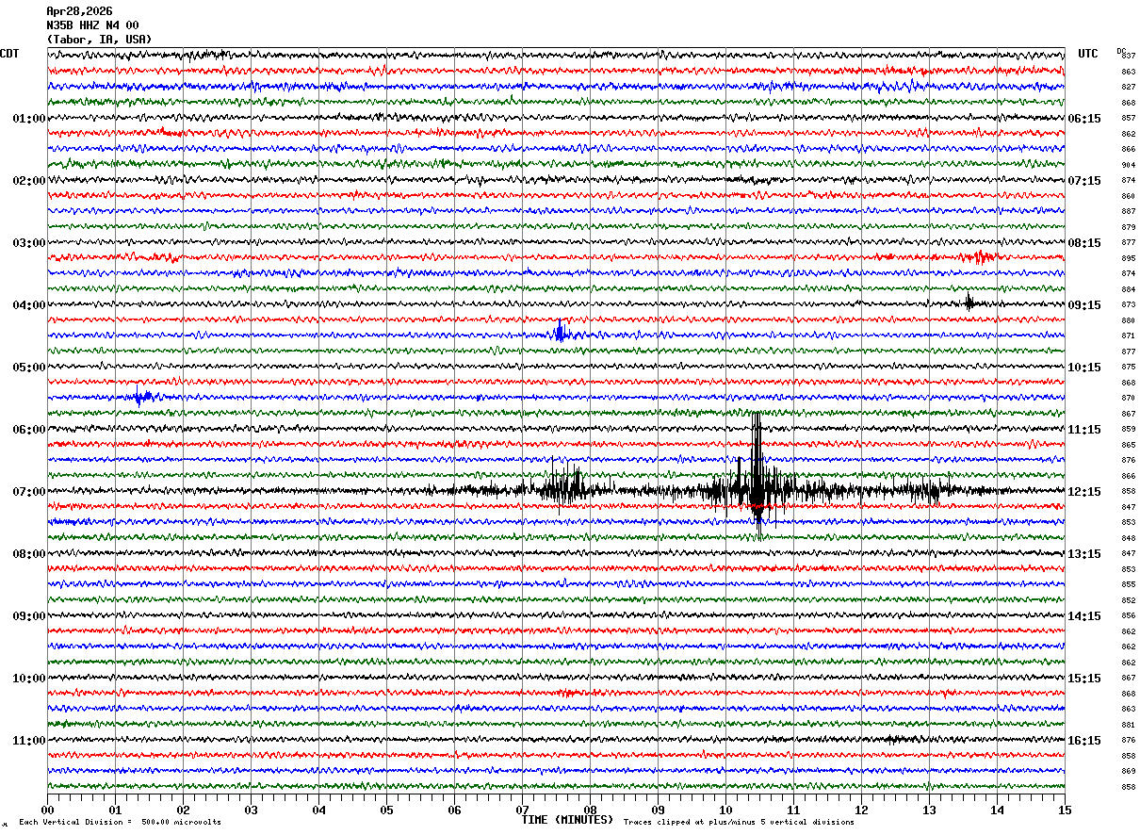This screenshot has height=835, width=1140.
Task: Select the 07:00 CDT row label
Action: pyautogui.click(x=29, y=492)
